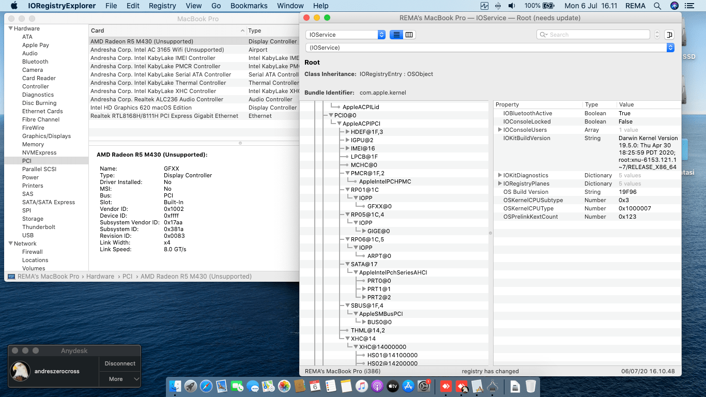Image resolution: width=706 pixels, height=397 pixels.
Task: Open System Preferences from the Dock
Action: [424, 386]
